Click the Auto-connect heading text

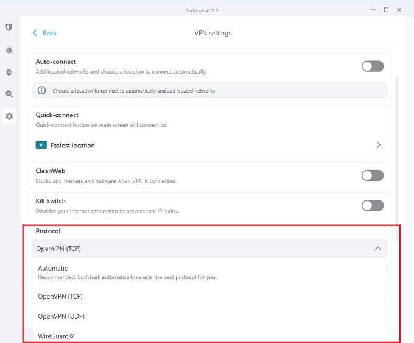pyautogui.click(x=56, y=62)
